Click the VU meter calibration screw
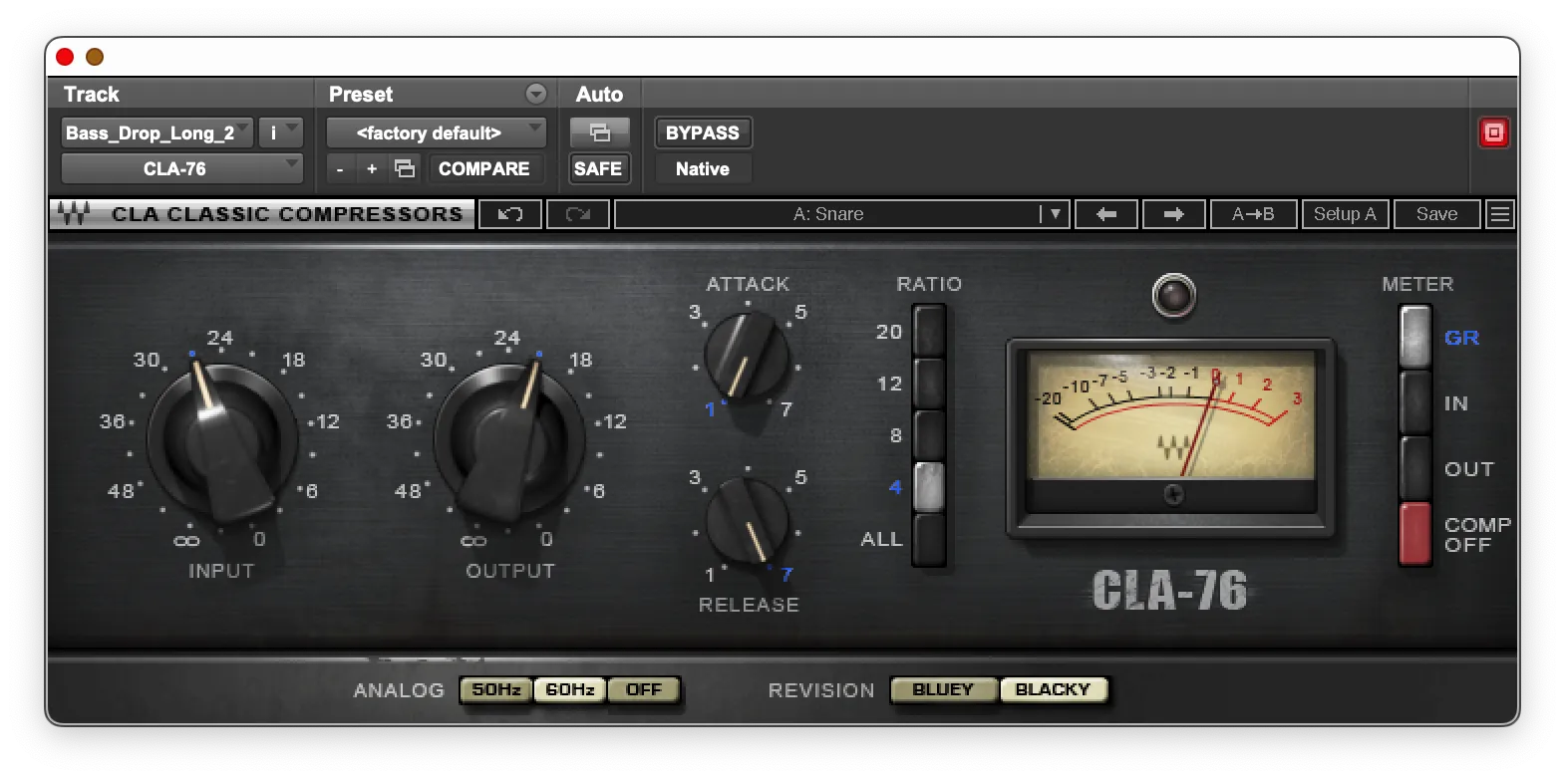Viewport: 1565px width, 779px height. click(x=1173, y=493)
